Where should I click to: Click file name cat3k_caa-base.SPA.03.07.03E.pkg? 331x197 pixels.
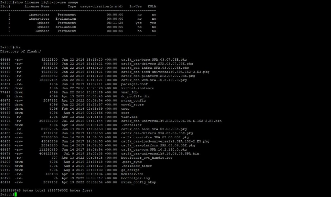[x=154, y=60]
